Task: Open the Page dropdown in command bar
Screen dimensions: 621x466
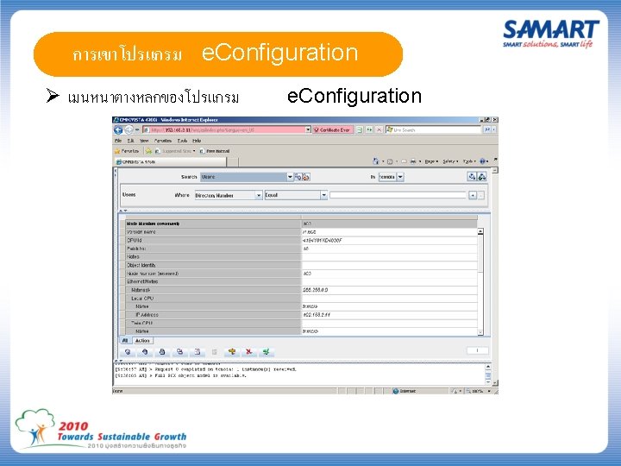Action: [430, 161]
